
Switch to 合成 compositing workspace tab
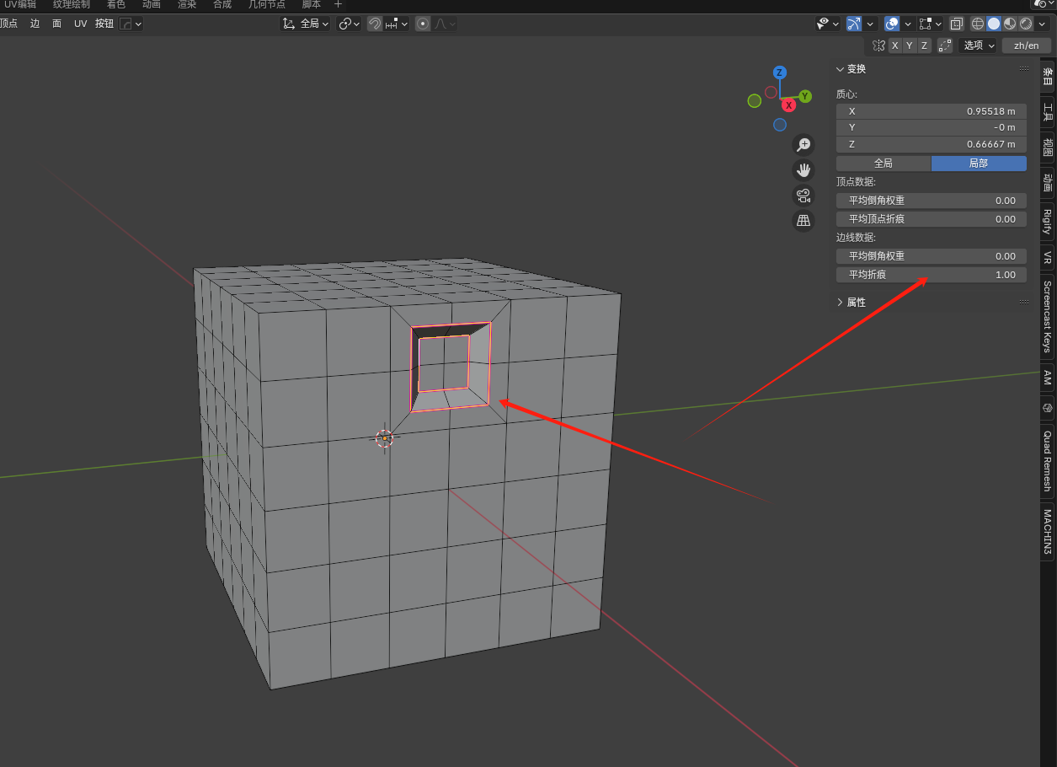point(222,4)
